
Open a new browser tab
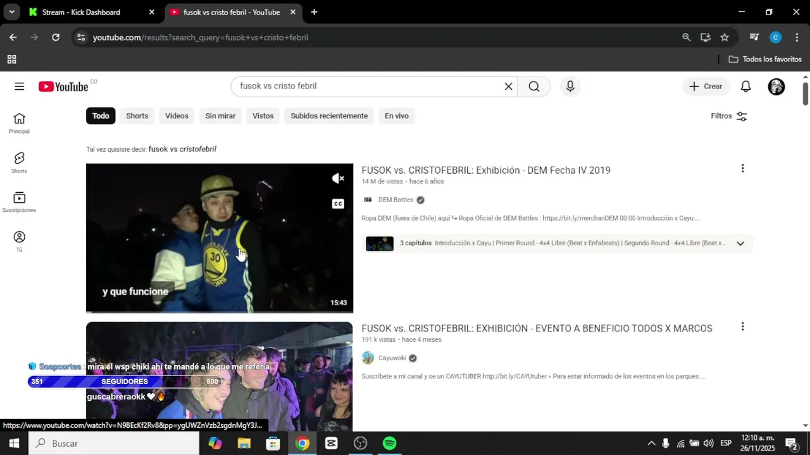pos(314,12)
